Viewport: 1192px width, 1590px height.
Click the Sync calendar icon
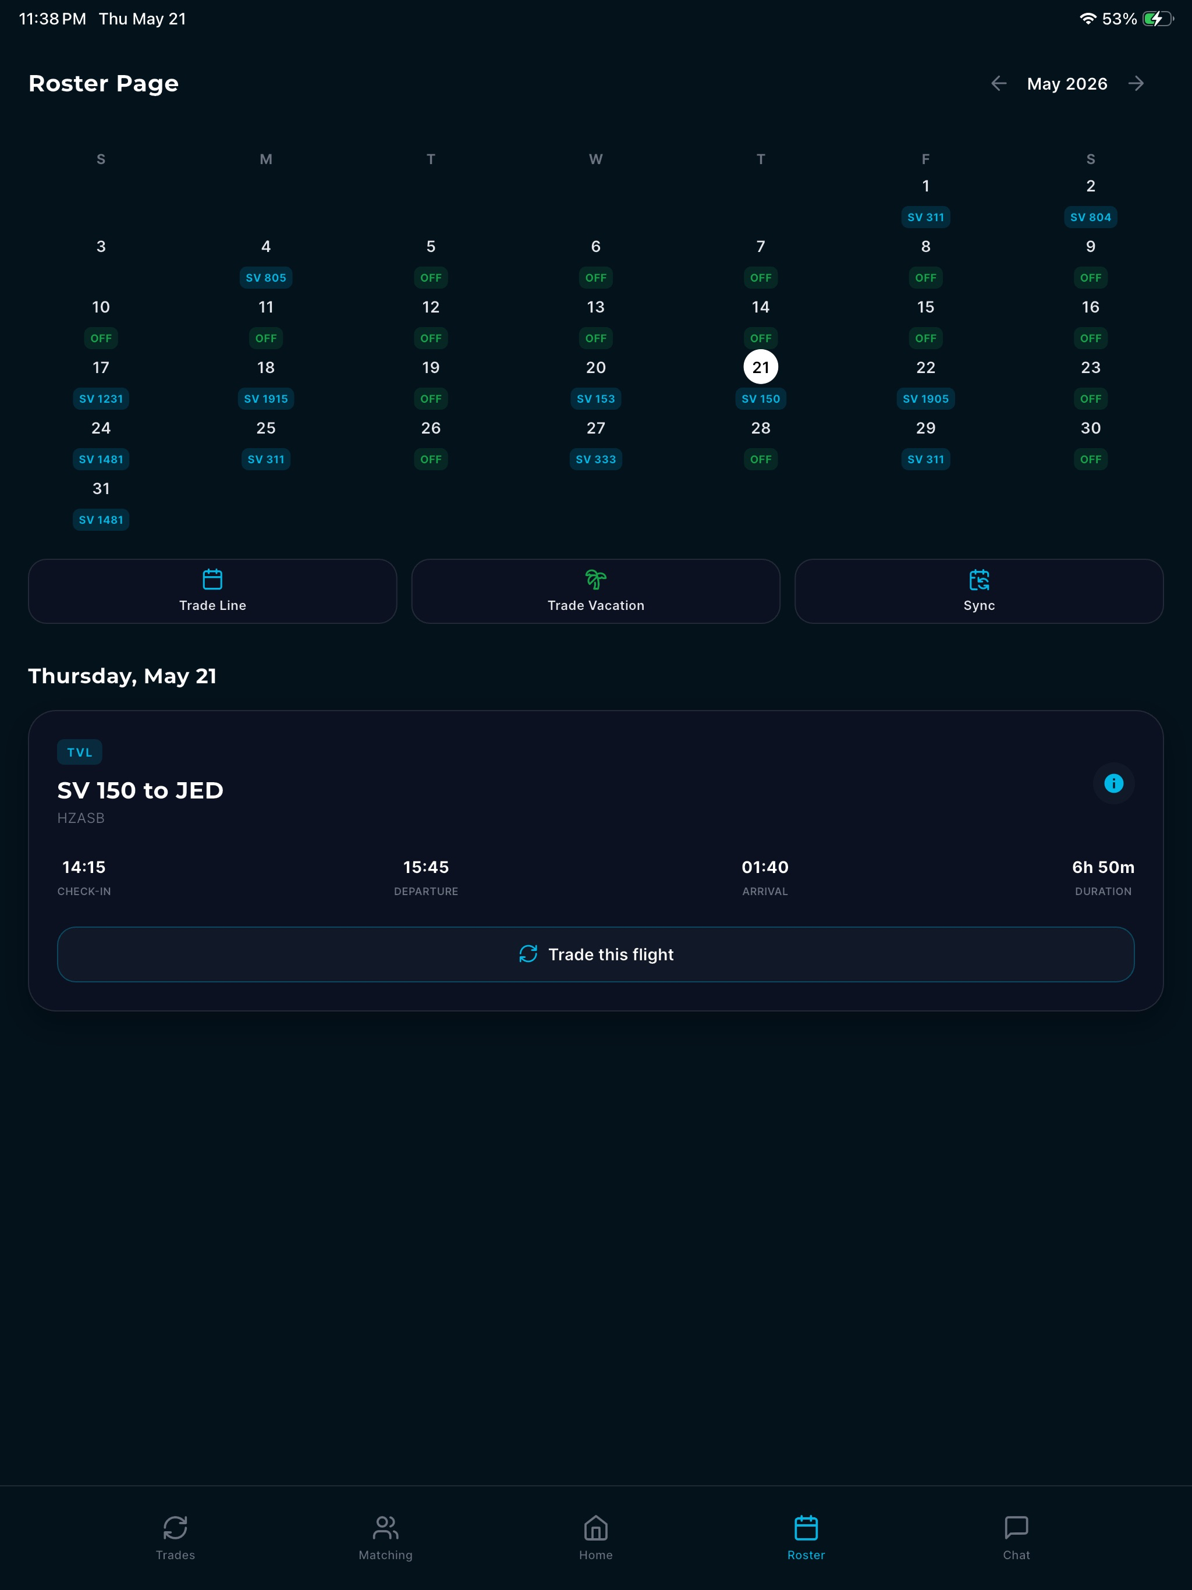(979, 579)
